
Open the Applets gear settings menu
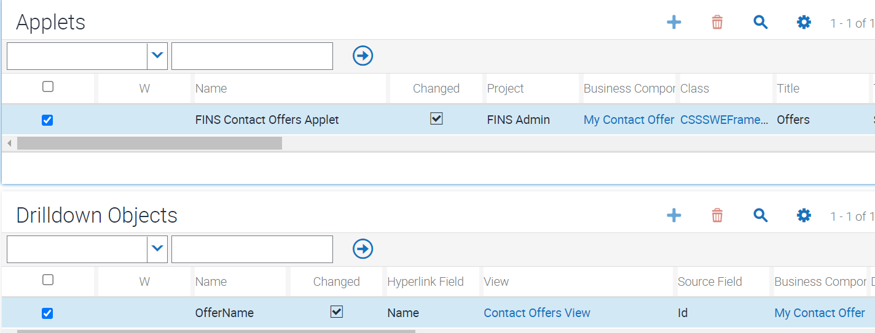click(804, 23)
